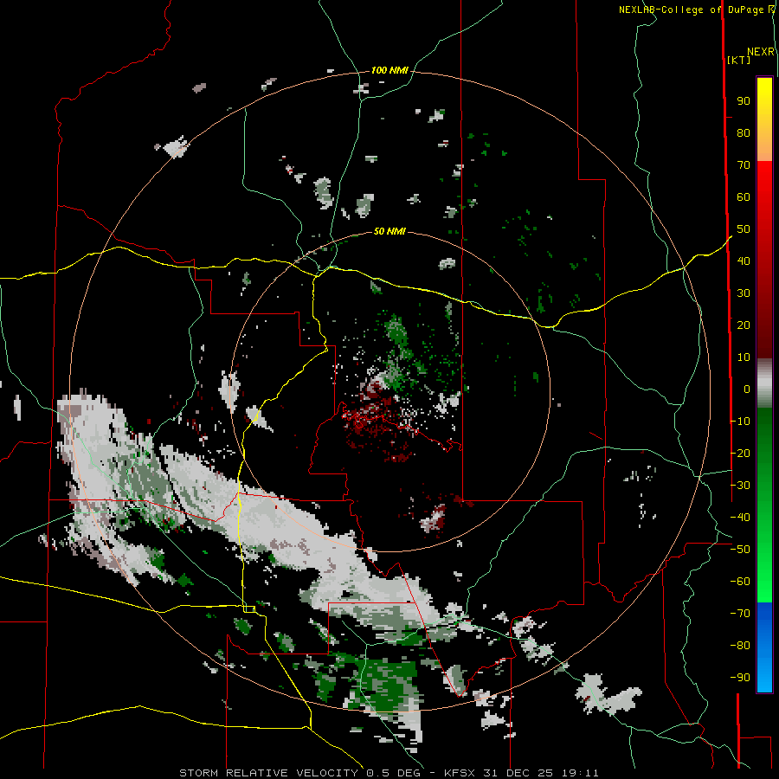Click the "NEXR" label above the color bar
779x779 pixels.
tap(761, 52)
